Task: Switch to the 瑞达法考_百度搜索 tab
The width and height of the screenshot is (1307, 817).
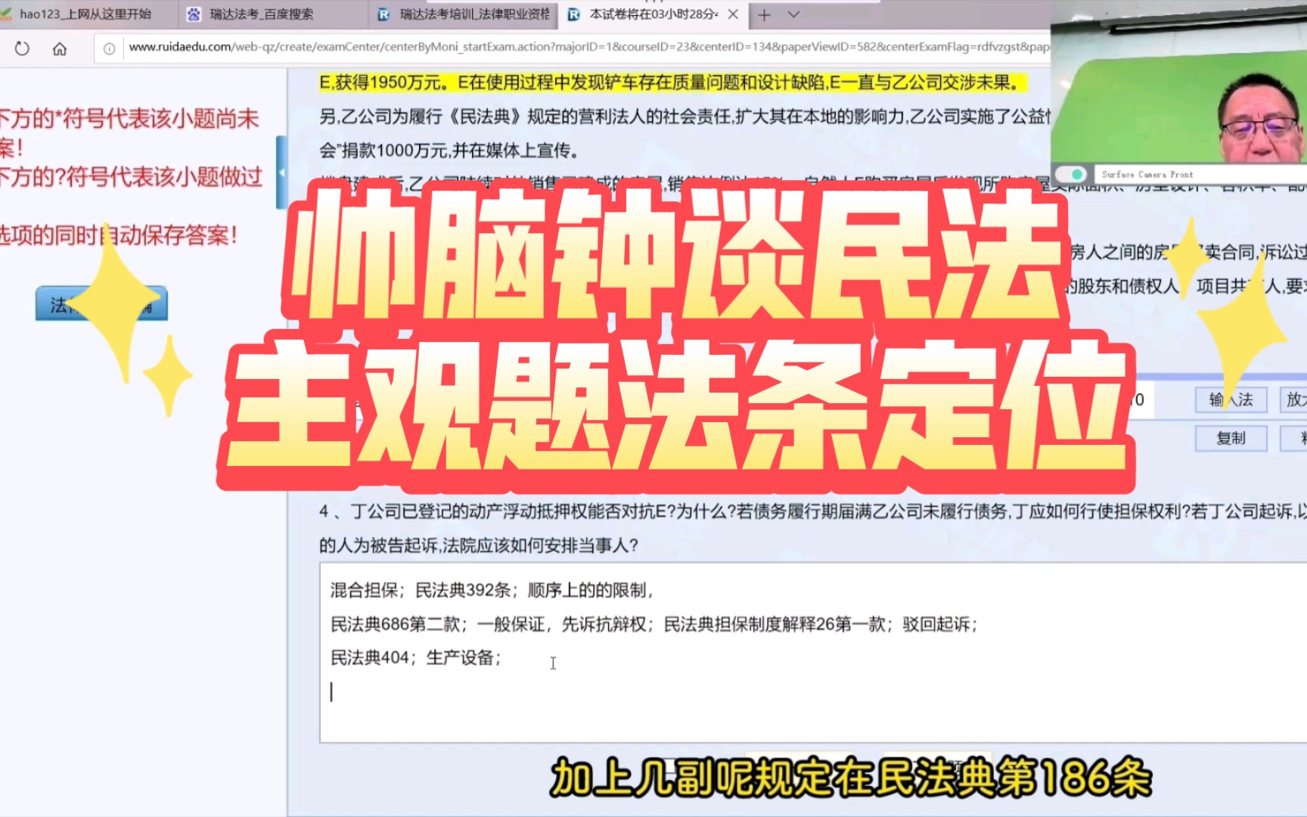Action: [262, 14]
